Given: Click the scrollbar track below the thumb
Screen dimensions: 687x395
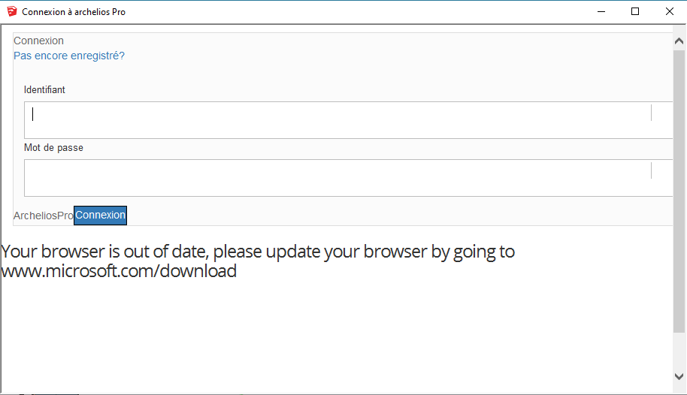Looking at the screenshot, I should (679, 351).
